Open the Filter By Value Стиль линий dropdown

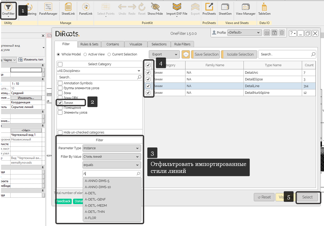click(x=111, y=157)
